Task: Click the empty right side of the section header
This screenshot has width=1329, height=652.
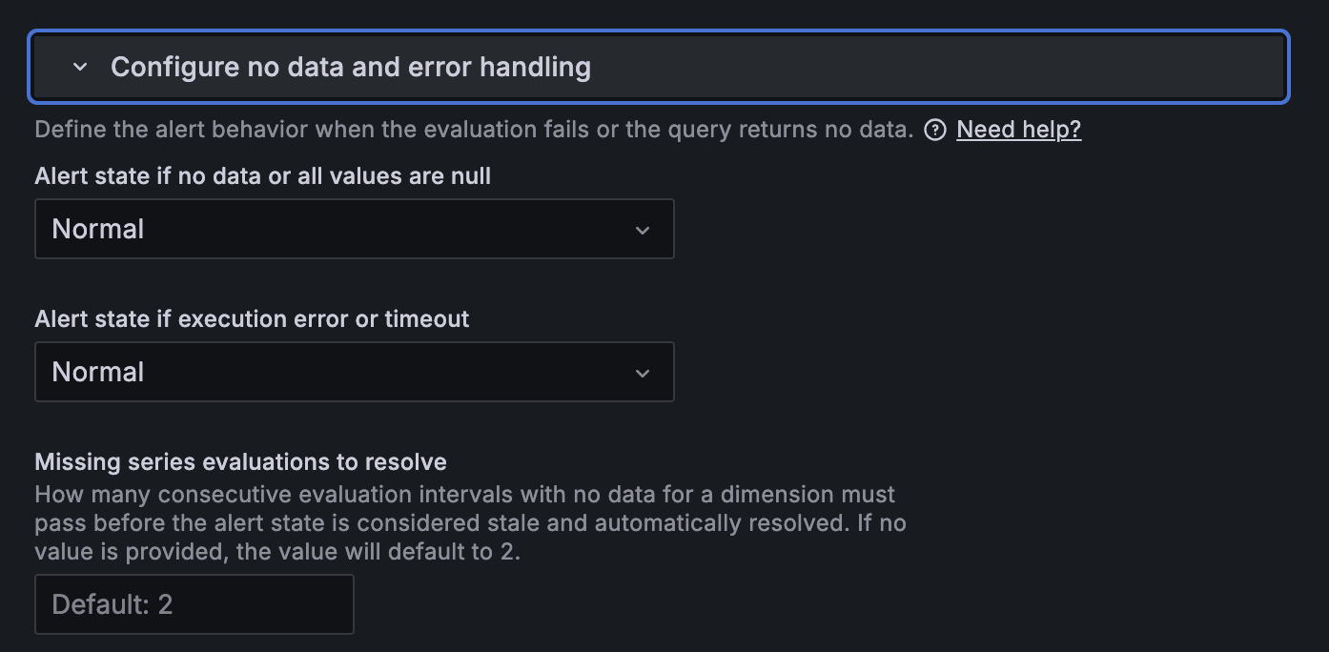Action: [x=953, y=67]
